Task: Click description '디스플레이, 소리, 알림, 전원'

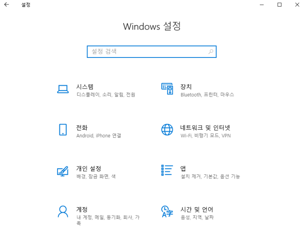Action: click(x=106, y=95)
